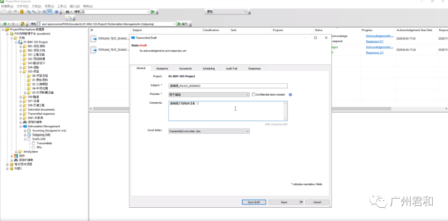Click the green search go arrow in toolbar
Screen dimensions: 448x221
point(153,12)
